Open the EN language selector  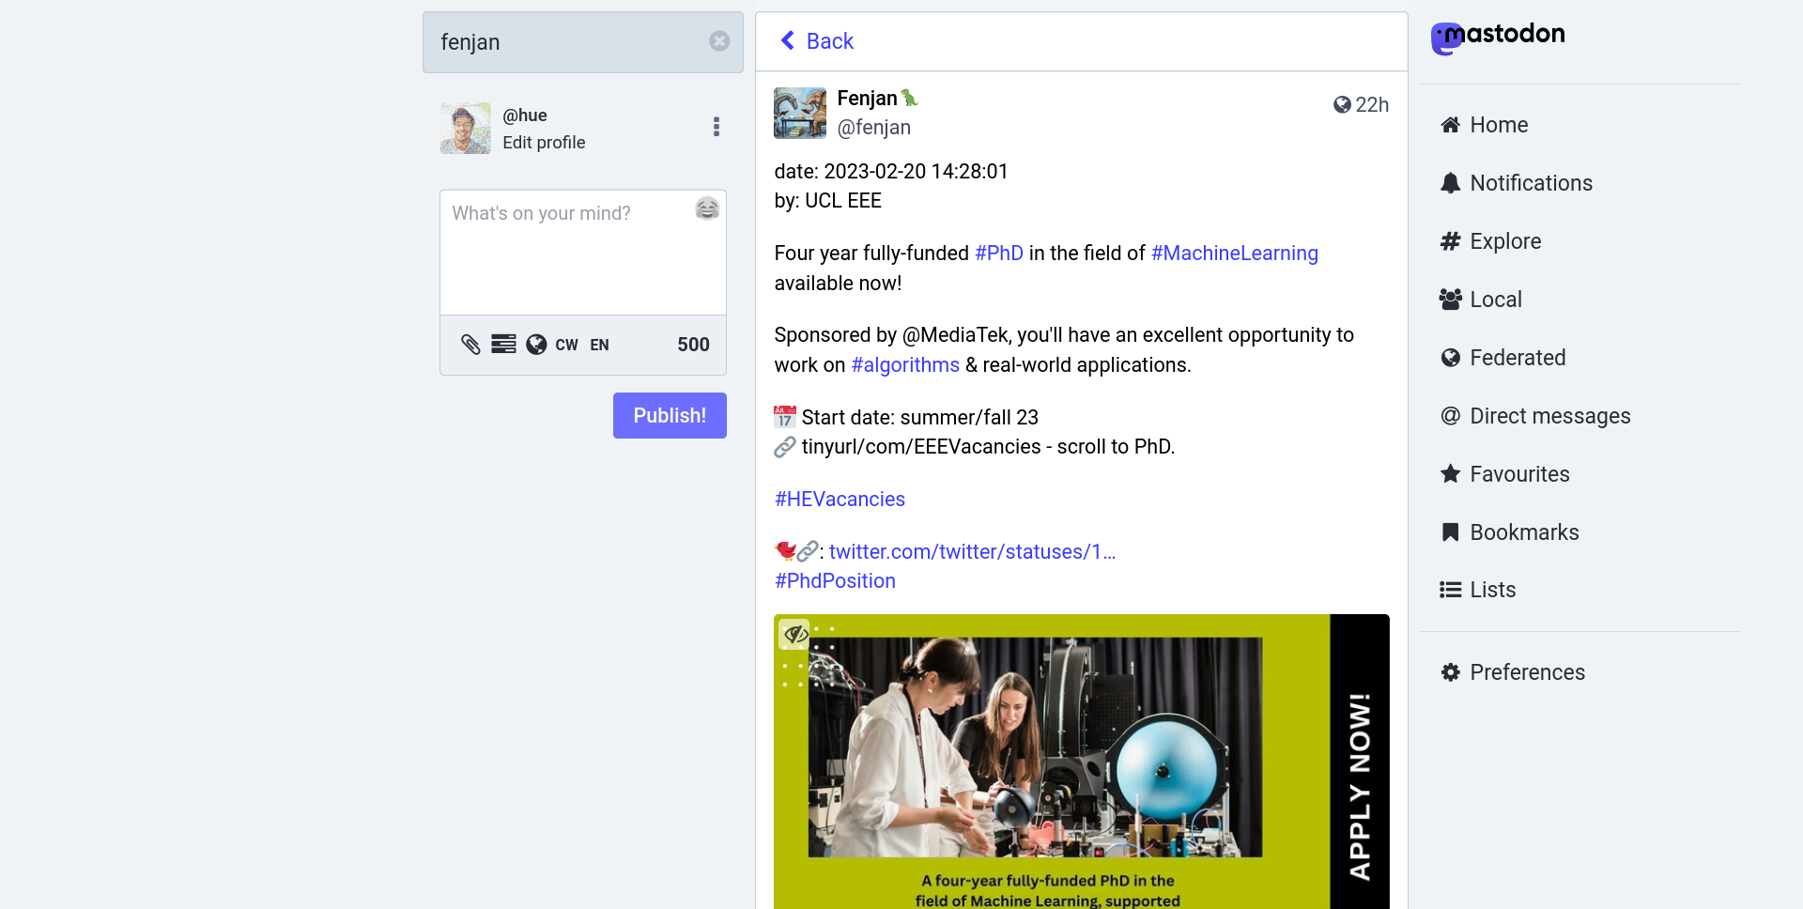pyautogui.click(x=599, y=345)
